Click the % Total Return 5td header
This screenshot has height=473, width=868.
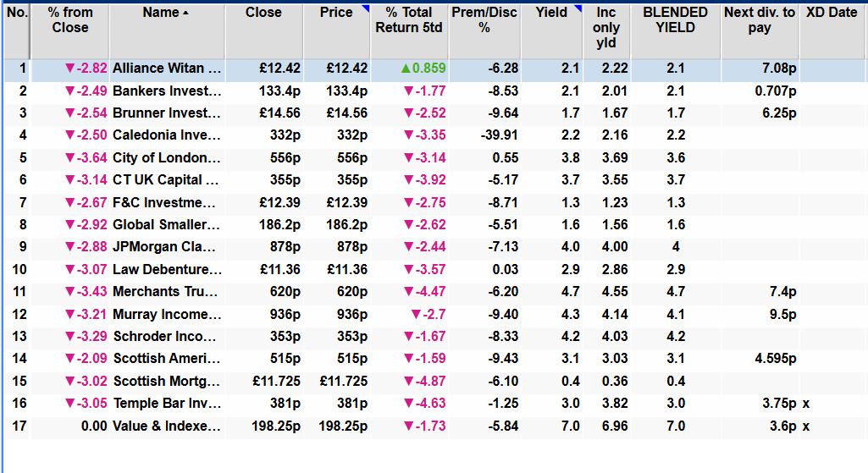pyautogui.click(x=409, y=20)
